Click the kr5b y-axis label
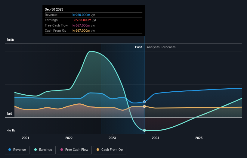 pos(11,40)
